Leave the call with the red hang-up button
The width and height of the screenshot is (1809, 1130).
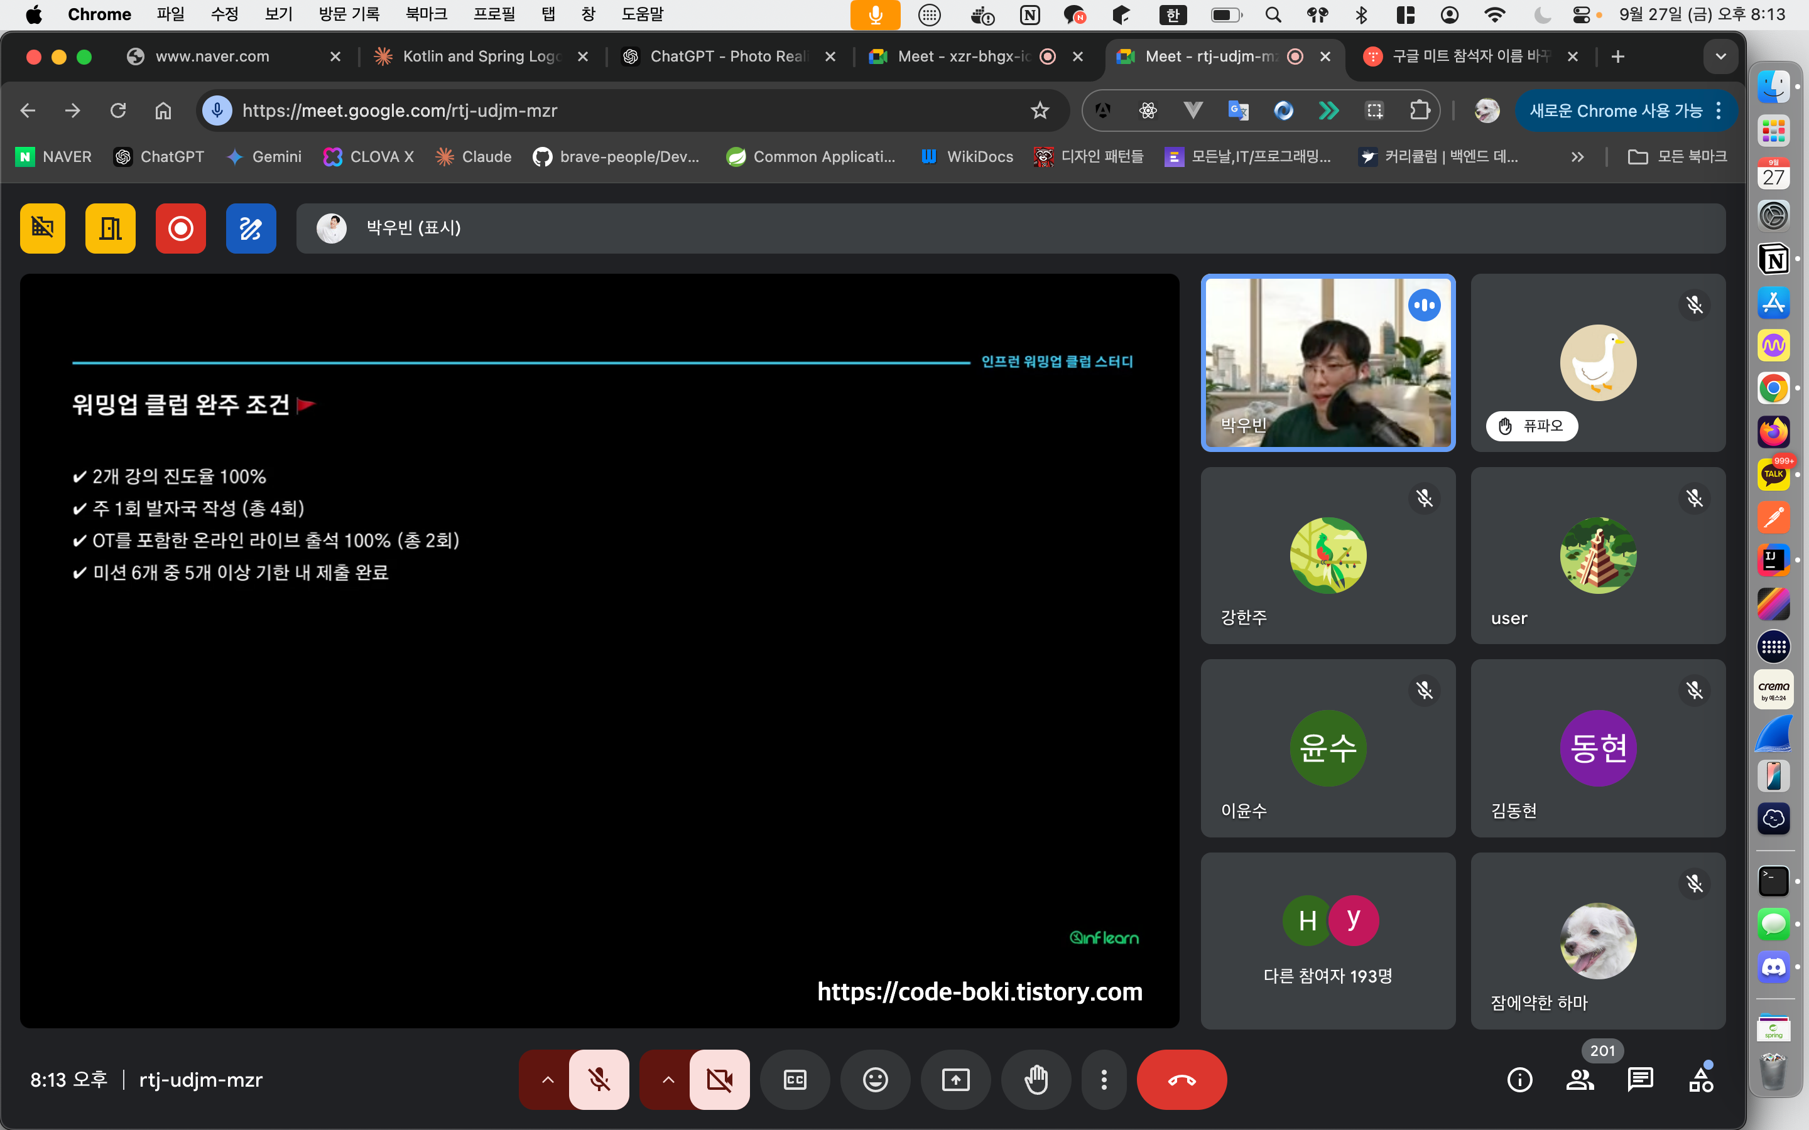[x=1181, y=1079]
